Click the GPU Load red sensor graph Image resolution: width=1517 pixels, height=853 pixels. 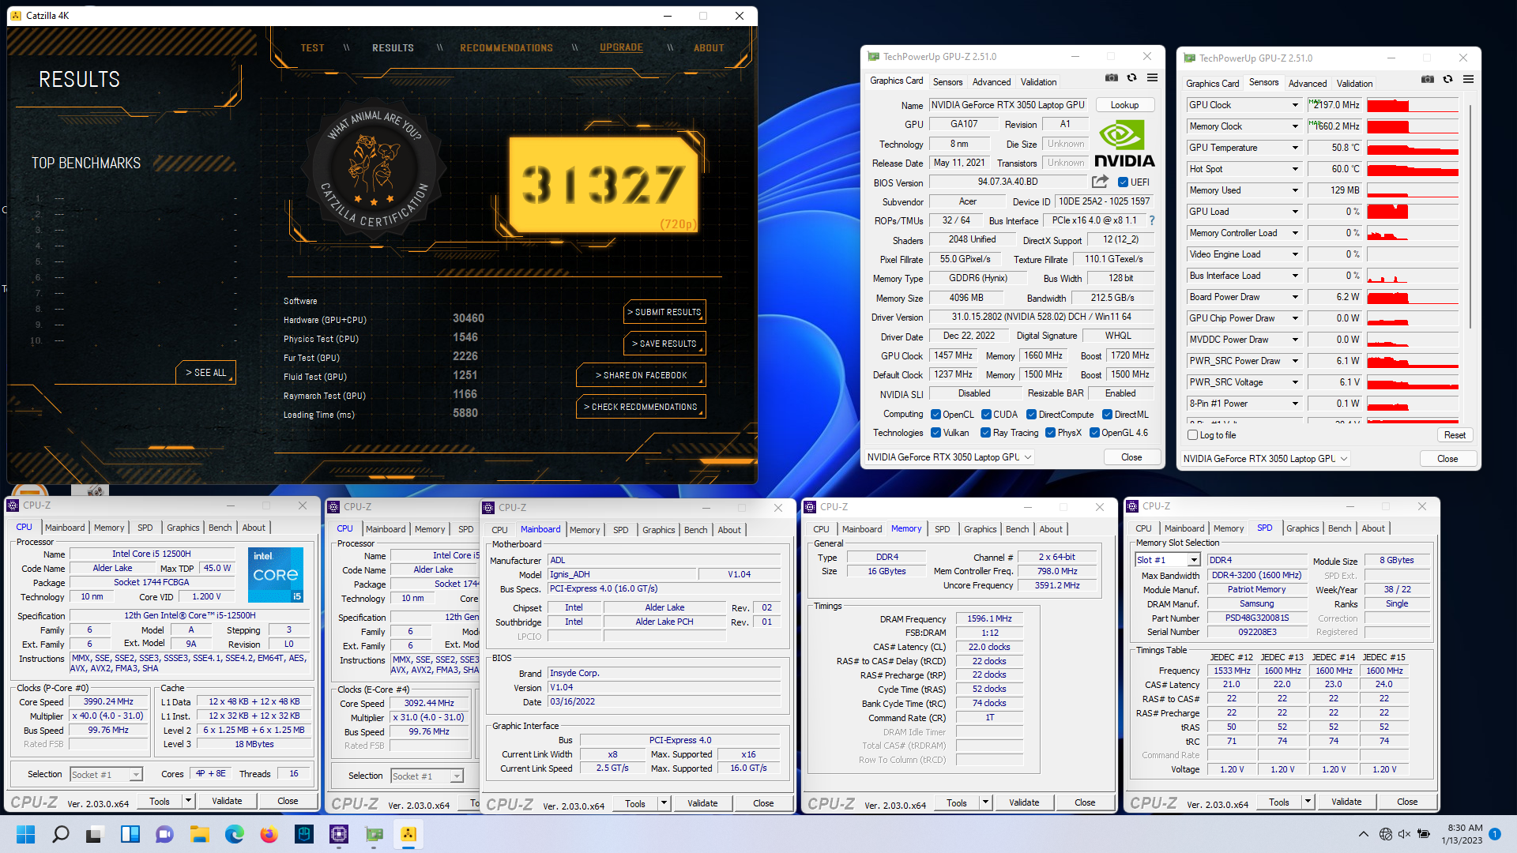(1412, 212)
